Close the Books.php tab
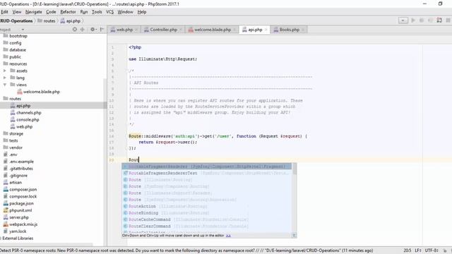452x254 pixels. [303, 30]
